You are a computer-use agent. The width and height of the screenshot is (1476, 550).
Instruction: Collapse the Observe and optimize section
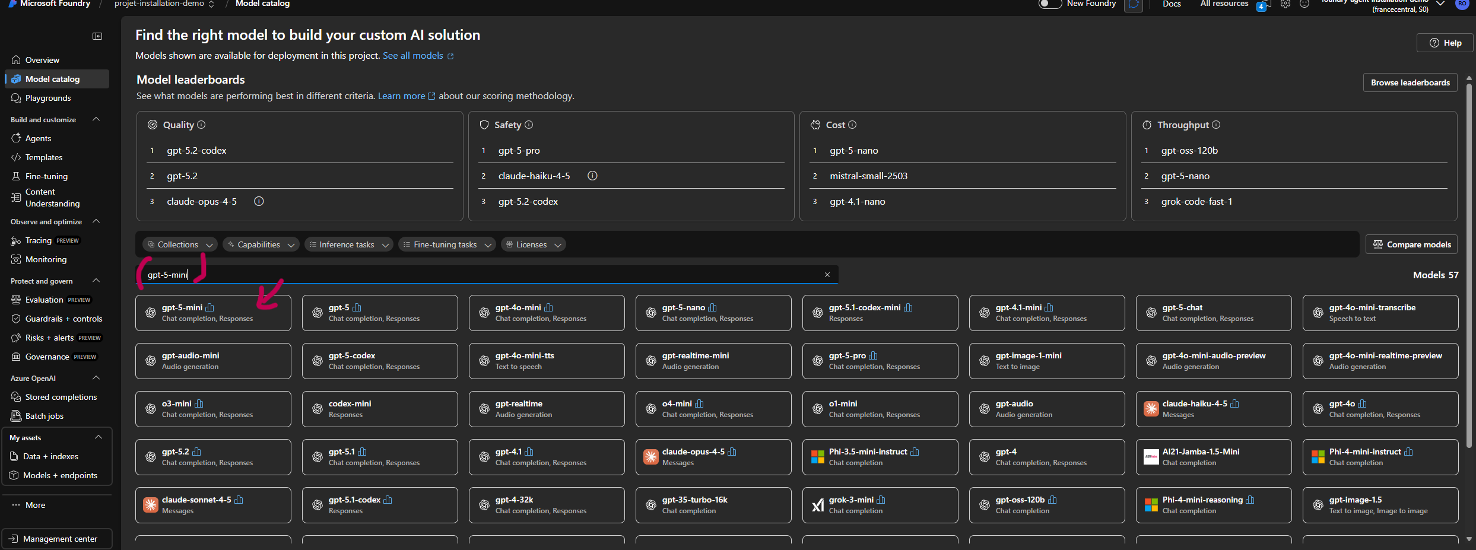pos(96,221)
